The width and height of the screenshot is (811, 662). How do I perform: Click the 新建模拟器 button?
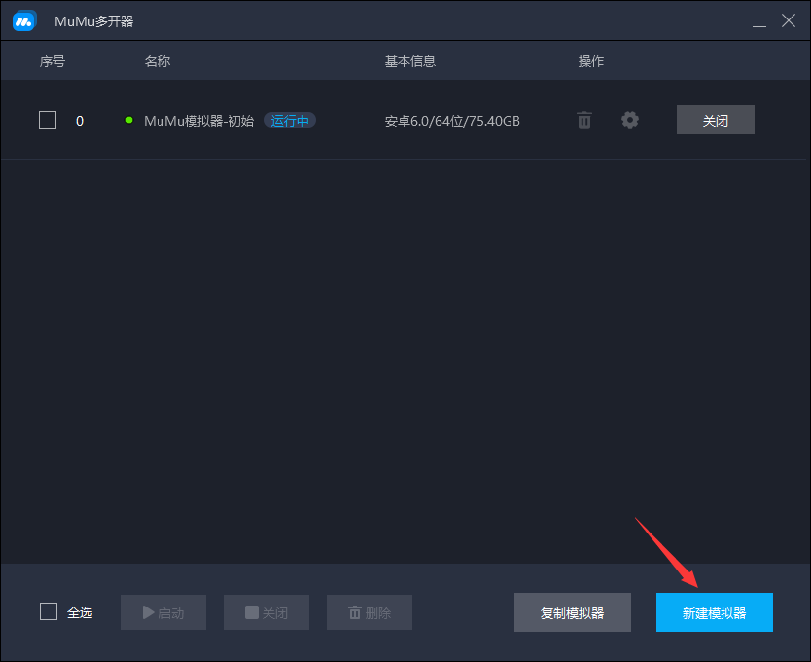coord(715,612)
